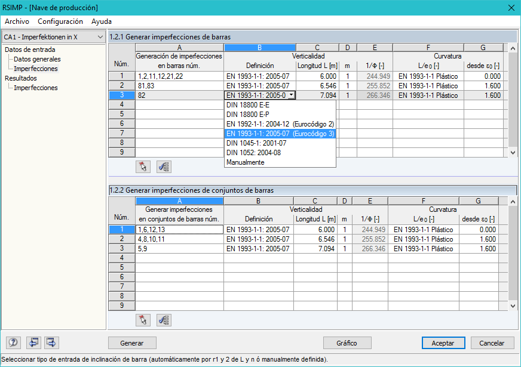
Task: Select Imperfecciones under Datos de entrada
Action: click(36, 69)
